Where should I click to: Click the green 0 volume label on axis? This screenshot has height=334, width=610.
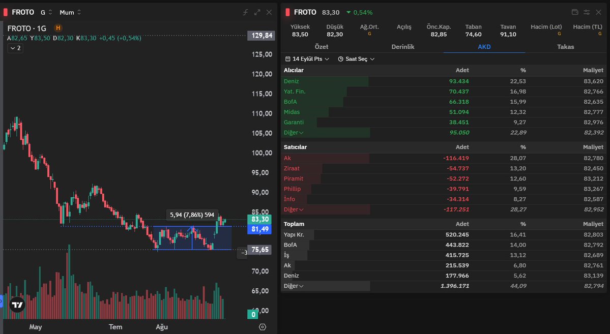coord(253,314)
